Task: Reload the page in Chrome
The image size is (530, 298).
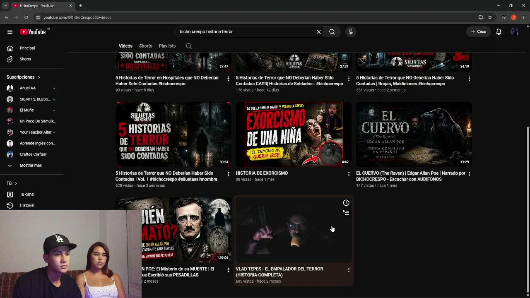Action: tap(26, 17)
